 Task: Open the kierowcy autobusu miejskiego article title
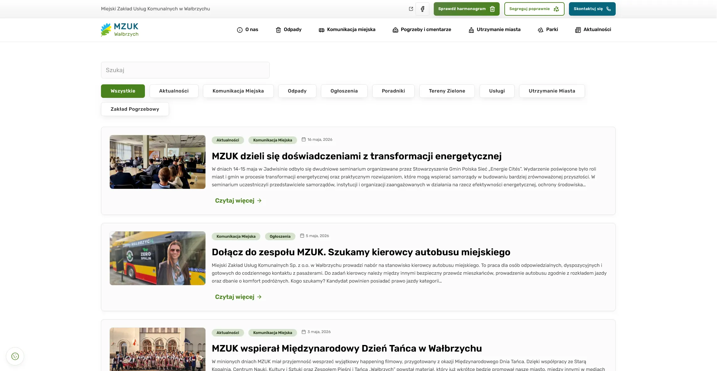coord(361,252)
